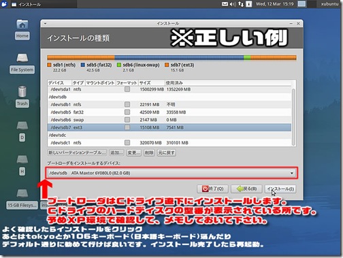The height and width of the screenshot is (258, 343).
Task: Select the /dev/sdb device row
Action: tap(169, 97)
